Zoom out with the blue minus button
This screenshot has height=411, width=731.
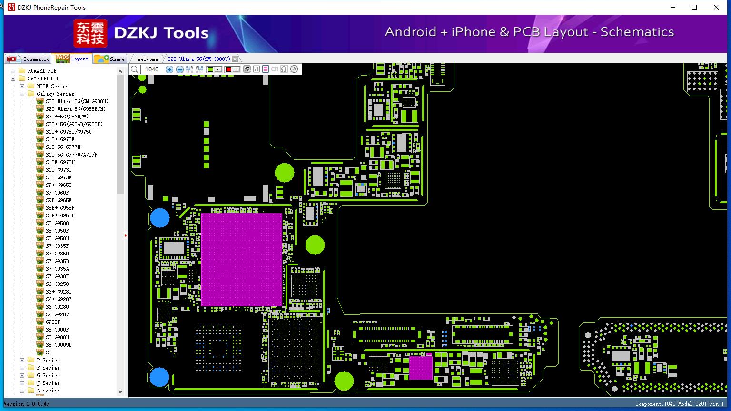(180, 69)
